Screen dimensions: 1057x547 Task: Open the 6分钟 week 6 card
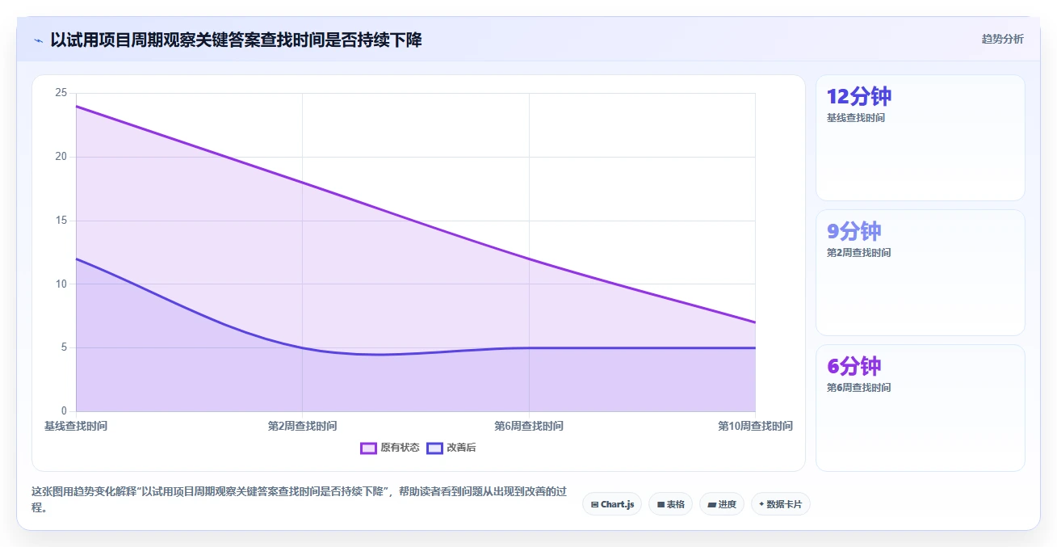921,408
